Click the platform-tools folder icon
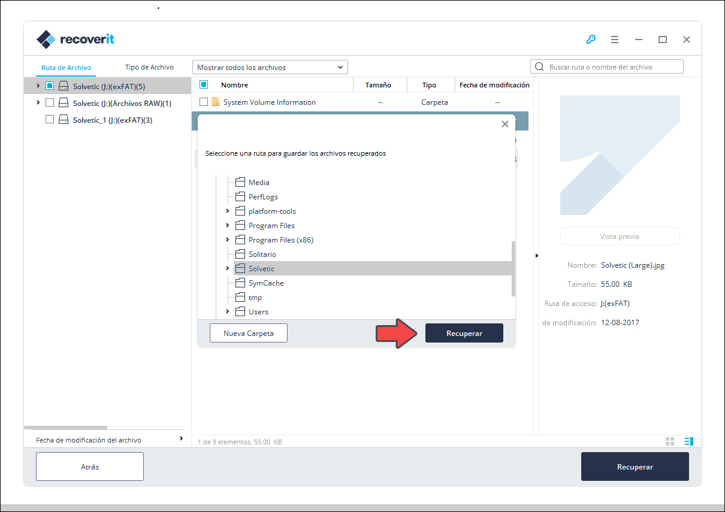This screenshot has height=512, width=725. [x=240, y=211]
